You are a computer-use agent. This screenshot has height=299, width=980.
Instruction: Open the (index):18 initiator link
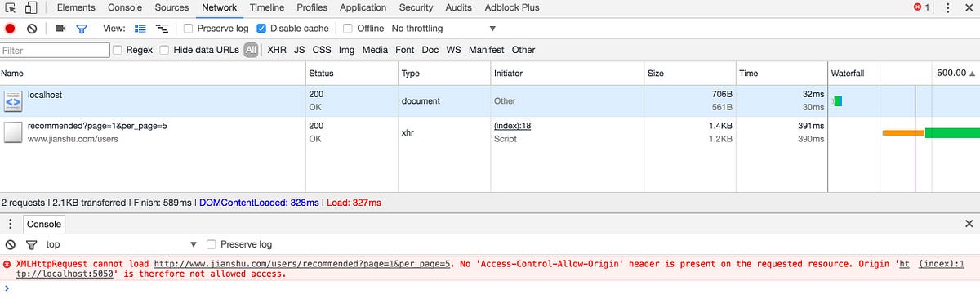(x=513, y=126)
